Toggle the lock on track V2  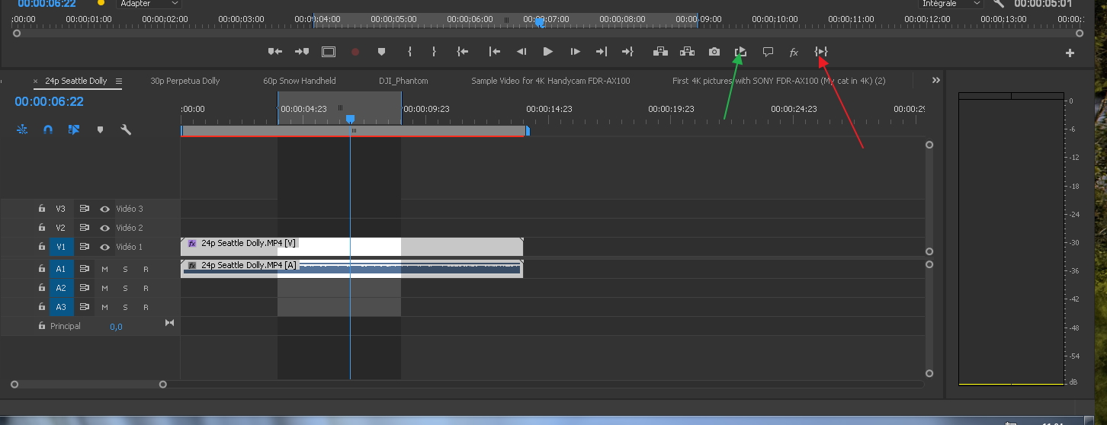click(42, 228)
